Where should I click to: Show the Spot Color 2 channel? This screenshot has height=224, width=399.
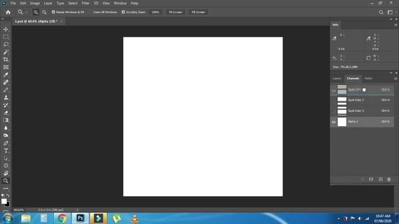334,100
